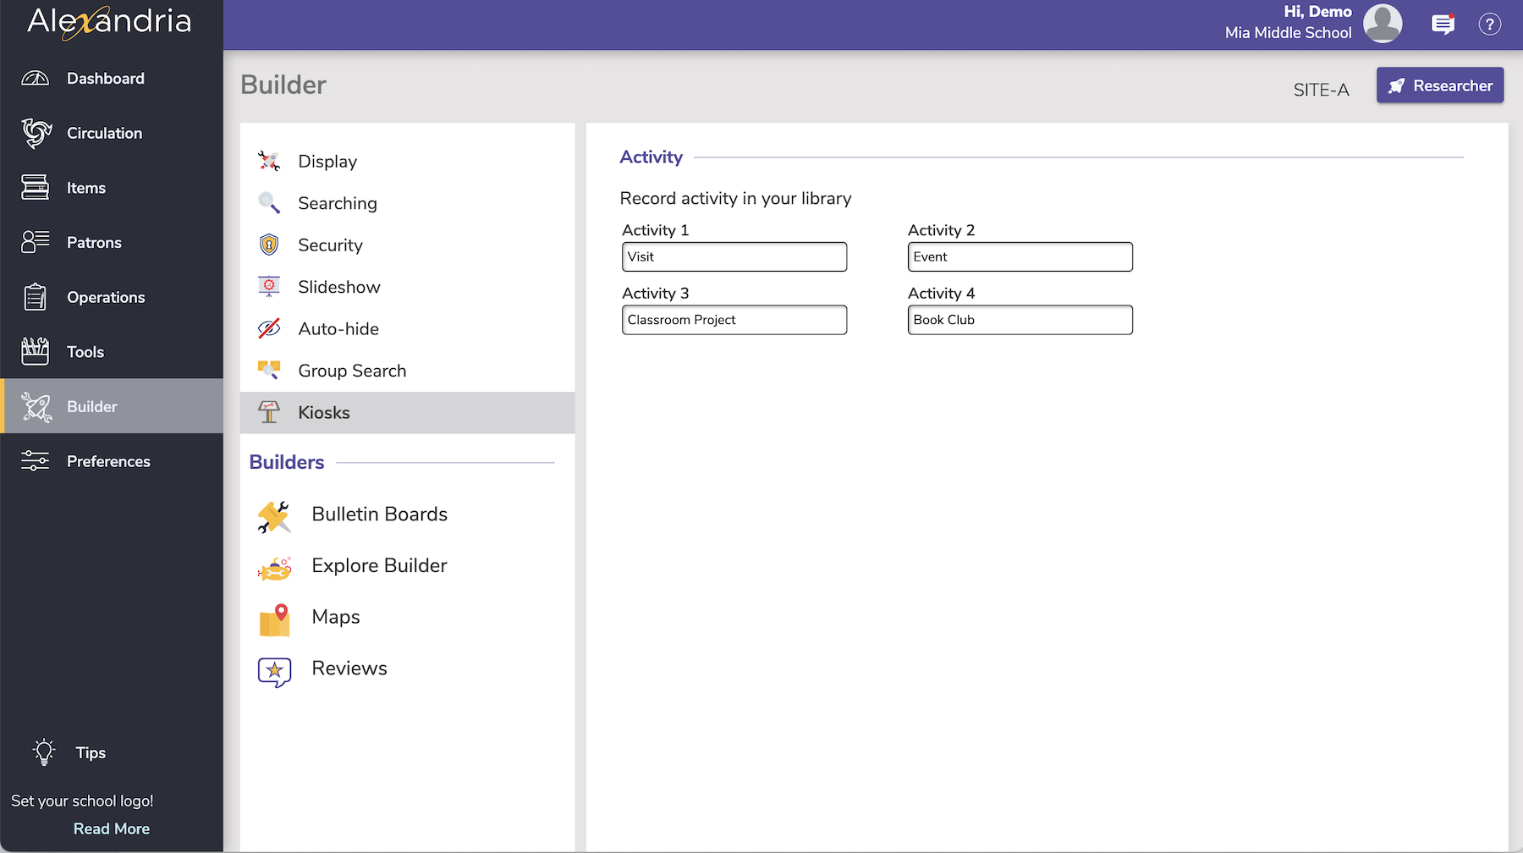The image size is (1523, 853).
Task: Open the messages chat icon
Action: [1443, 25]
